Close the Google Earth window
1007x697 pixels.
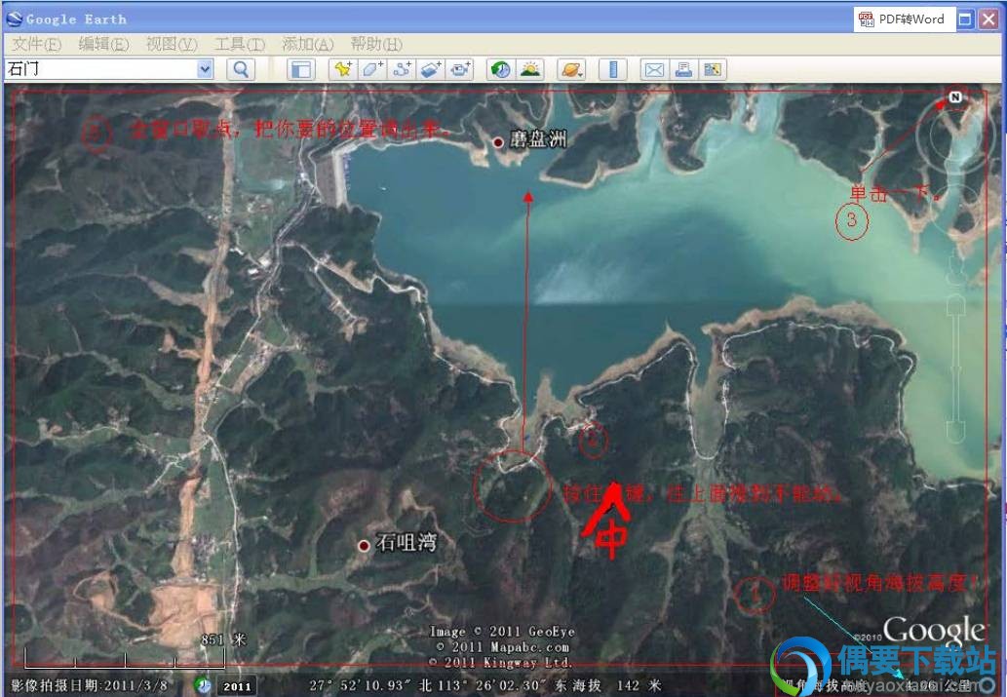tap(988, 19)
